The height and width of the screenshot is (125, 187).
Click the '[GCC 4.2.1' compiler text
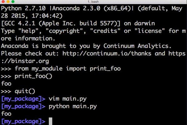18,23
